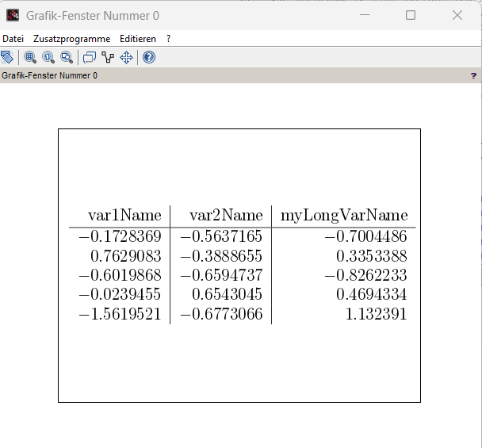Image resolution: width=482 pixels, height=448 pixels.
Task: Click the myLongVarName column header
Action: [344, 216]
